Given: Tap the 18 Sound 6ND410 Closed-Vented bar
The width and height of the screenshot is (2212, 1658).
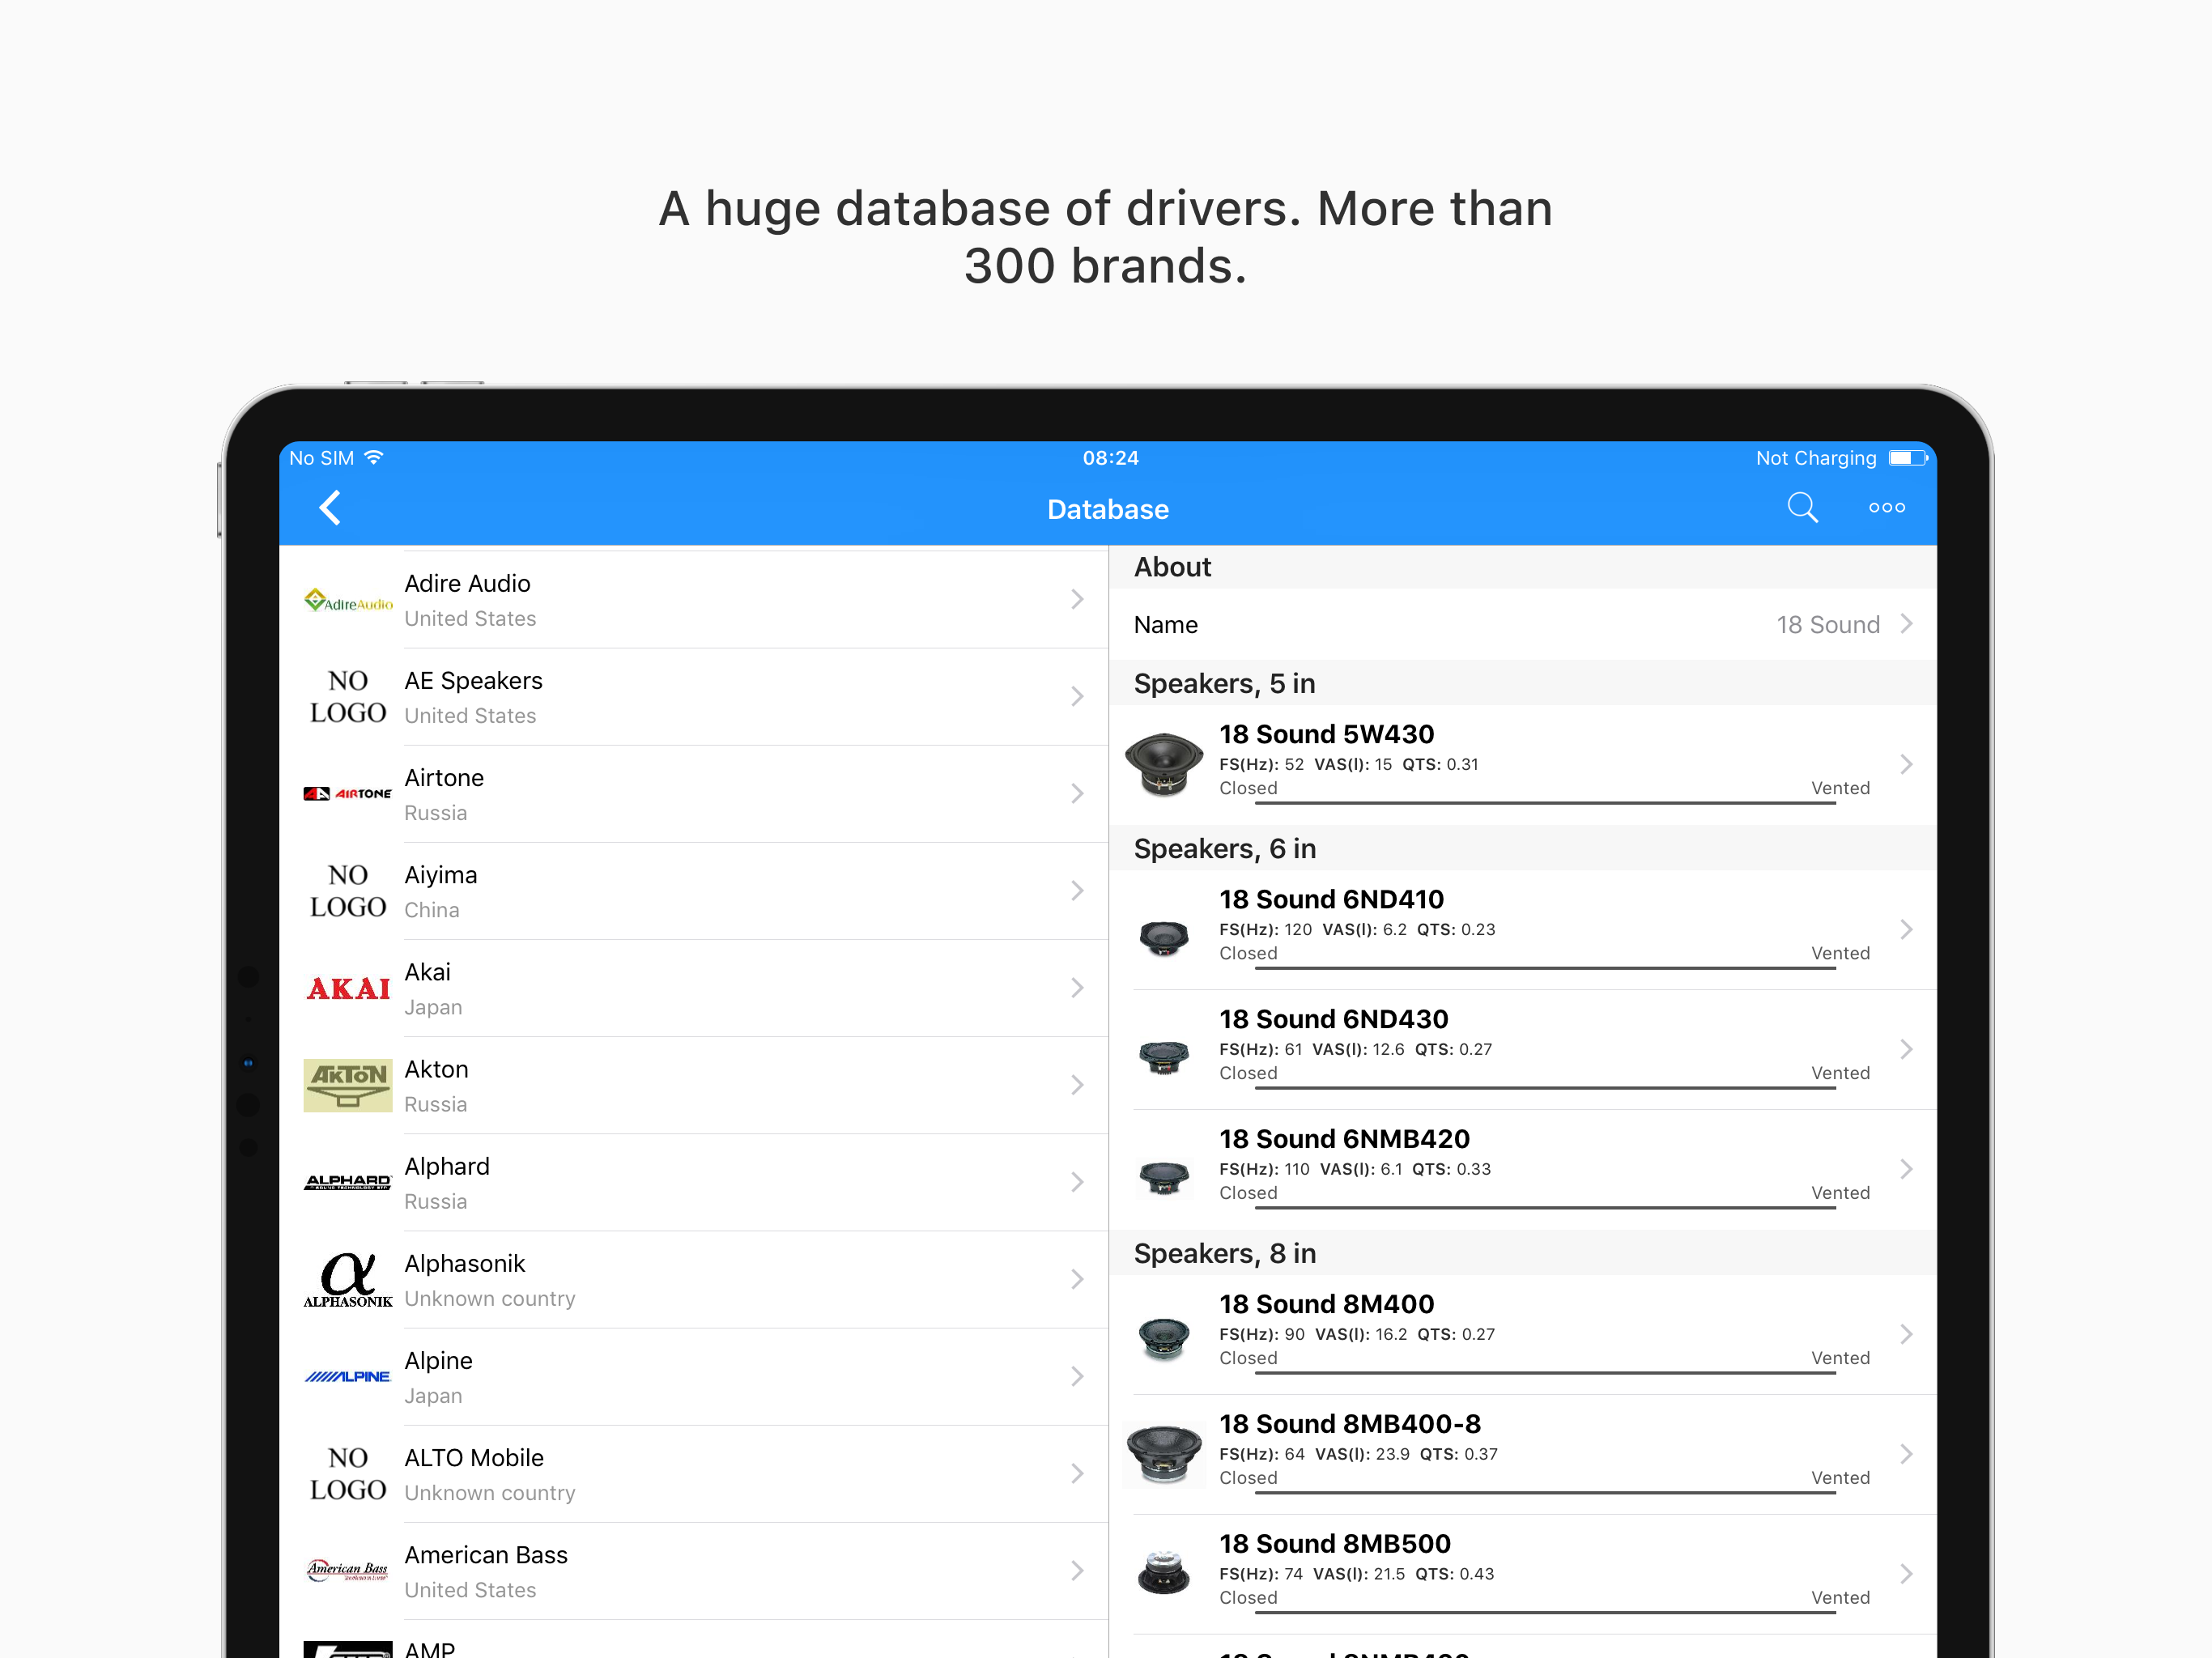Looking at the screenshot, I should (x=1544, y=967).
